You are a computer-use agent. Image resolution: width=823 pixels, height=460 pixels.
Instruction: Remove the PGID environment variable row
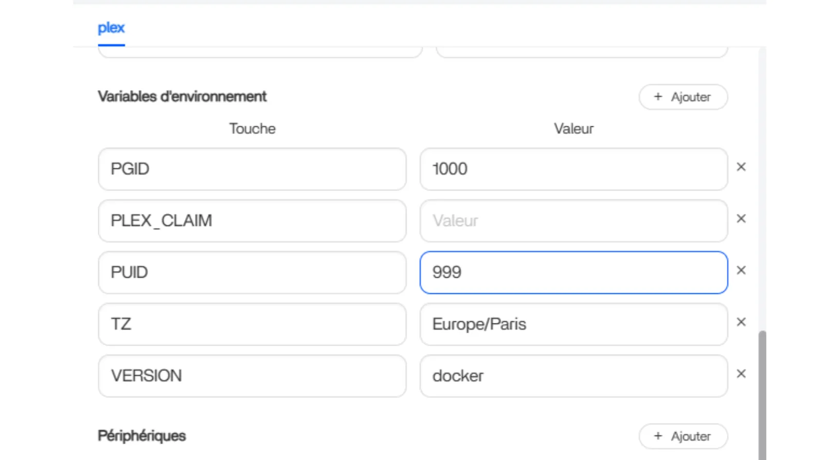coord(741,167)
